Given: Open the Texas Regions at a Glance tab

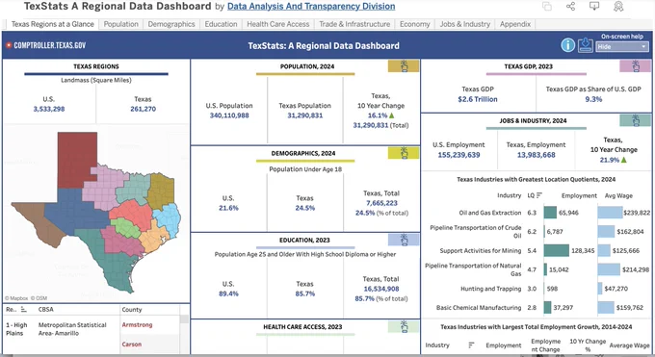Looking at the screenshot, I should (x=52, y=24).
